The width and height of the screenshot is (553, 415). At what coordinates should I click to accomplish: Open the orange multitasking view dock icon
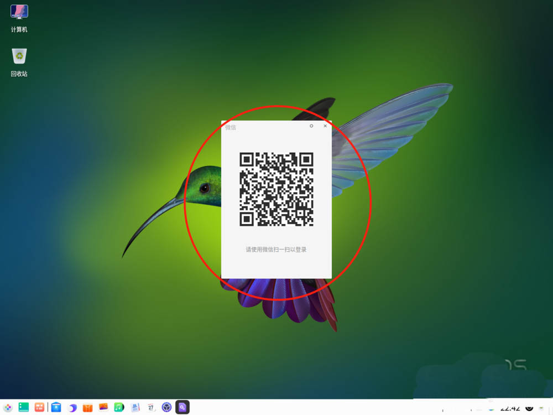[x=39, y=407]
